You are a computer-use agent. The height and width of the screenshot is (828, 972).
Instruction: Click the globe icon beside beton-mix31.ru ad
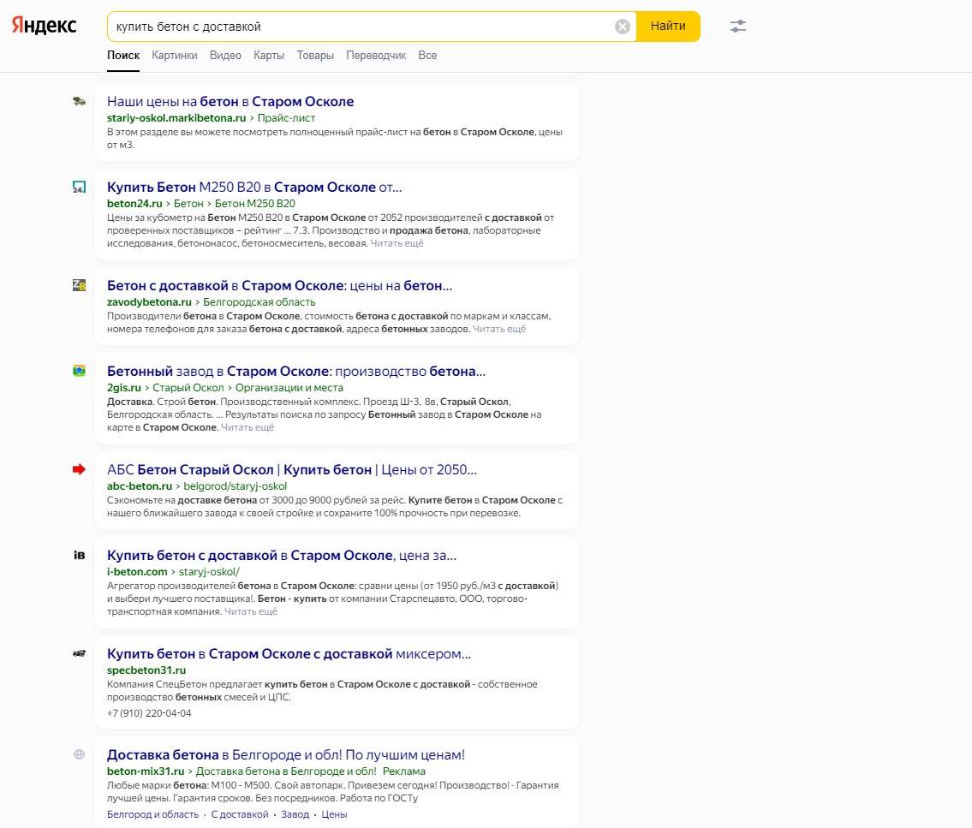[79, 754]
